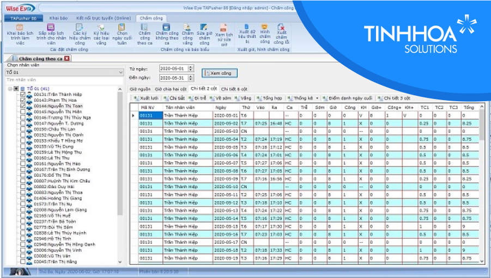
Task: Switch to the TAPusher 86 tab
Action: click(x=23, y=18)
